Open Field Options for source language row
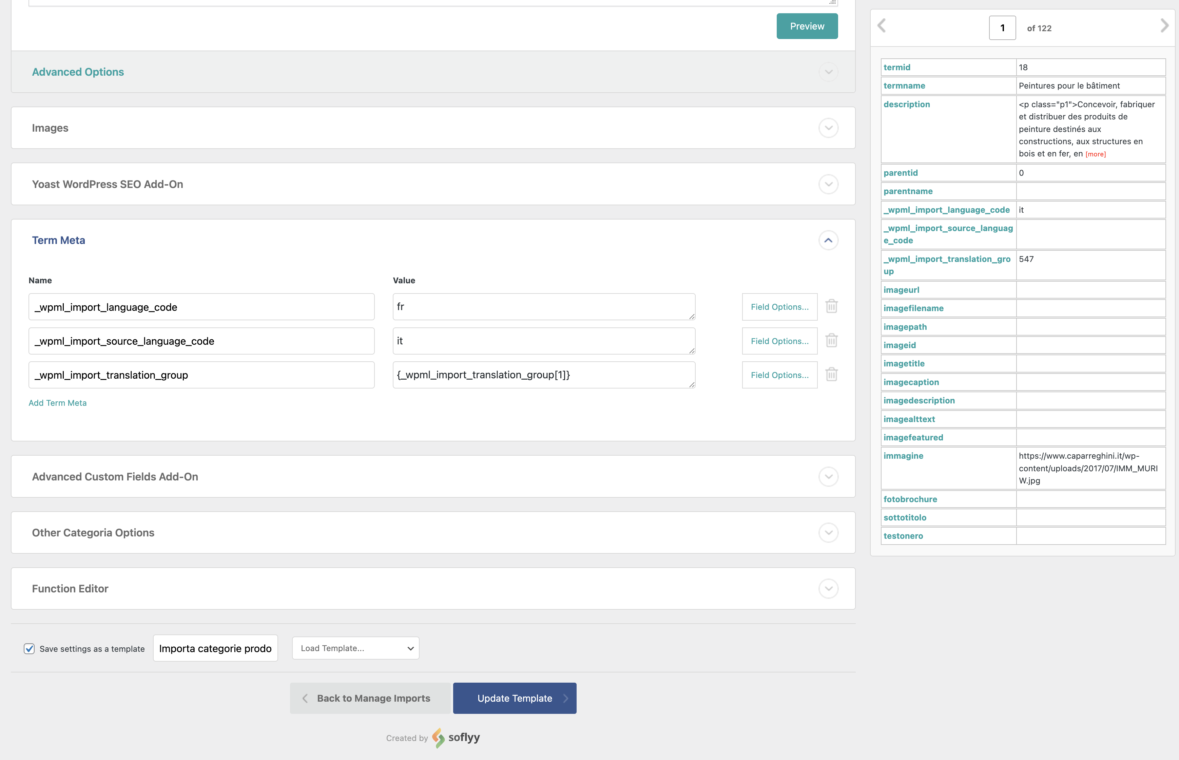This screenshot has width=1179, height=760. click(x=779, y=341)
